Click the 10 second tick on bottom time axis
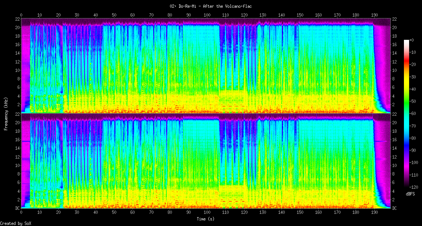This screenshot has height=226, width=422. click(x=39, y=212)
